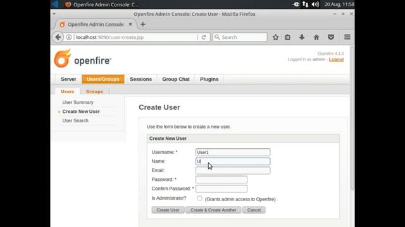This screenshot has height=227, width=405.
Task: Focus the Password input field
Action: point(221,180)
